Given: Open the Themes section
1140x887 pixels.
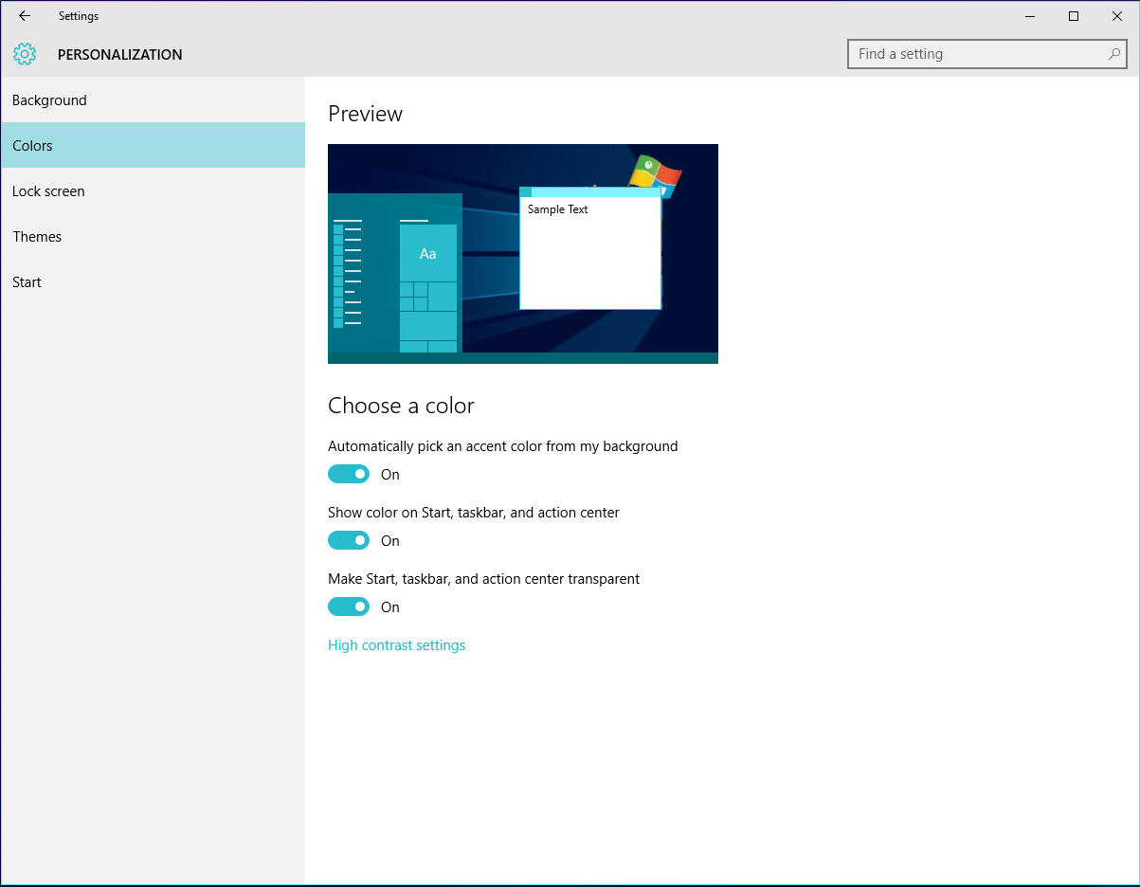Looking at the screenshot, I should coord(153,237).
